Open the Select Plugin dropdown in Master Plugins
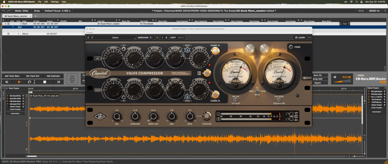 point(377,105)
